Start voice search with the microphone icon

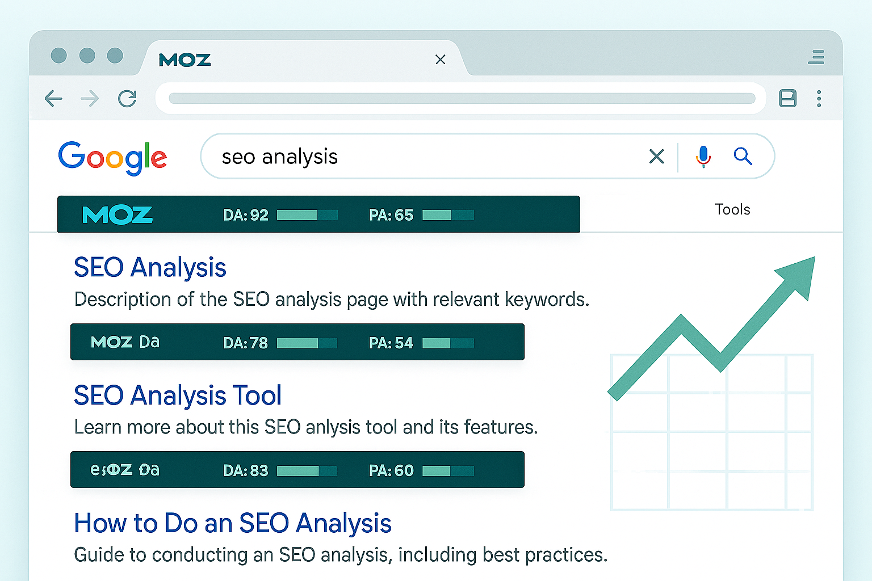coord(703,156)
